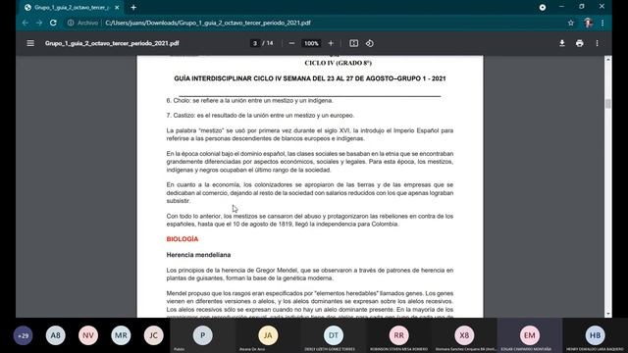
Task: Click the paragraph starting 'Mendel propuso'
Action: coord(310,305)
